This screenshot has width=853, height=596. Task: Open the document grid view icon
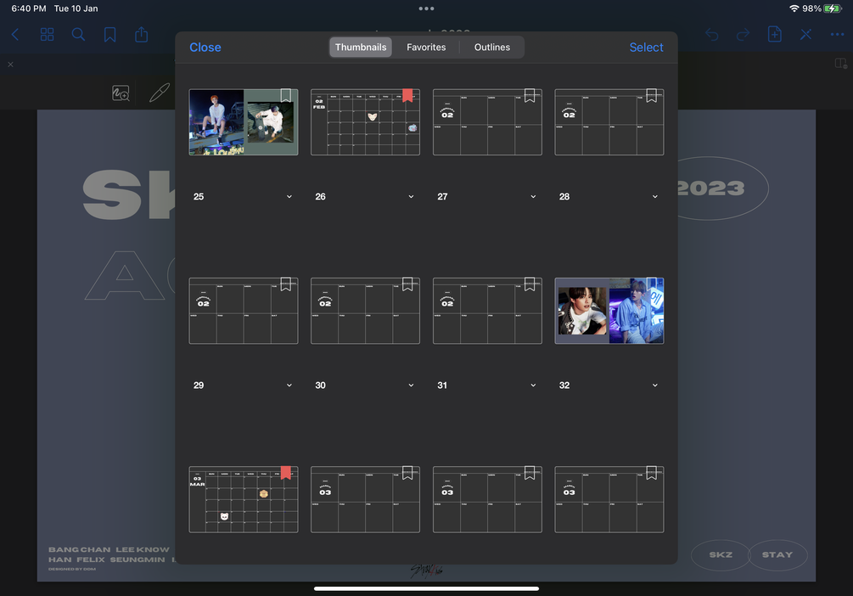tap(48, 35)
